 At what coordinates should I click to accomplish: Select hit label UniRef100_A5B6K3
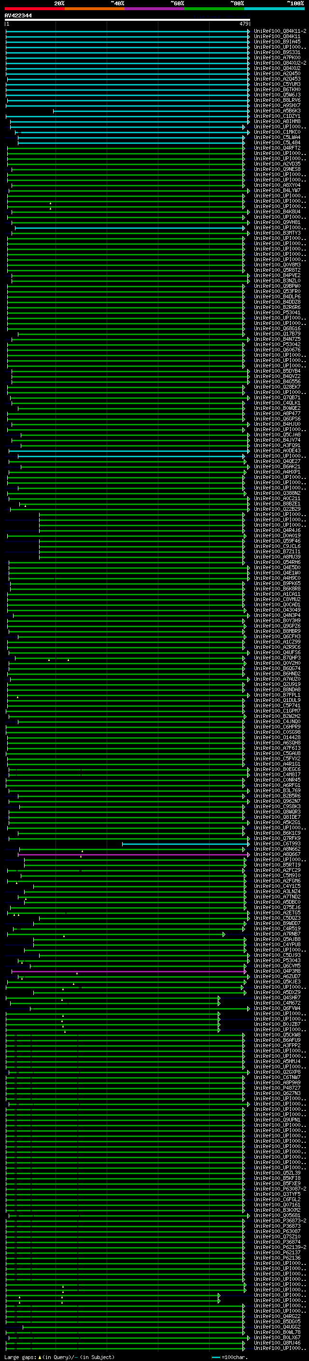(277, 111)
